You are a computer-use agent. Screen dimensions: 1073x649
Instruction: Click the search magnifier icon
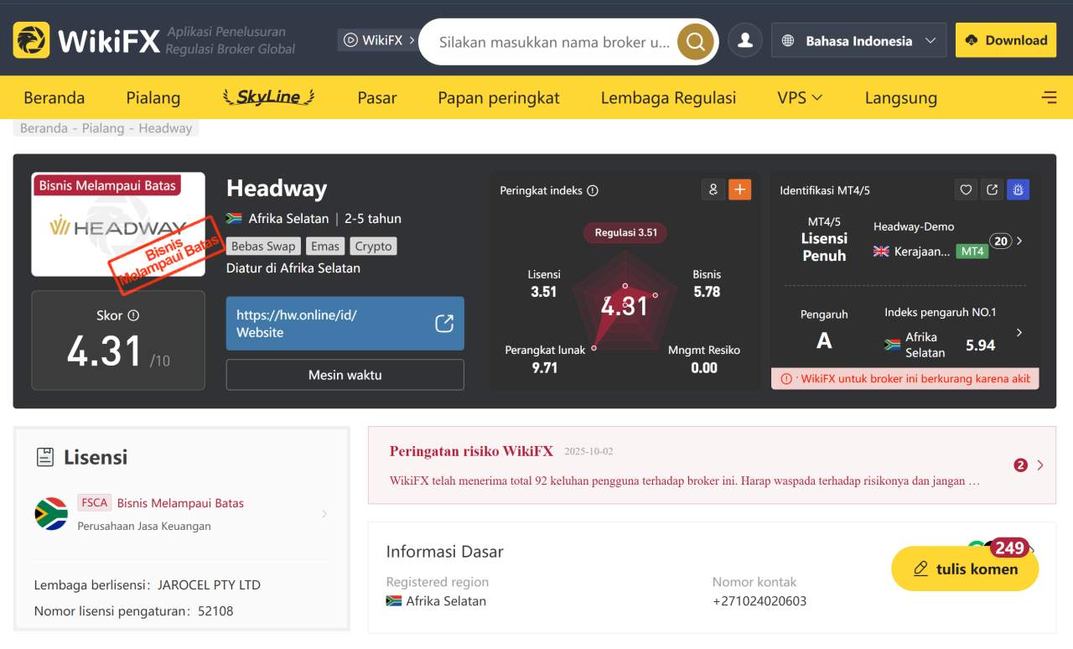[x=696, y=41]
